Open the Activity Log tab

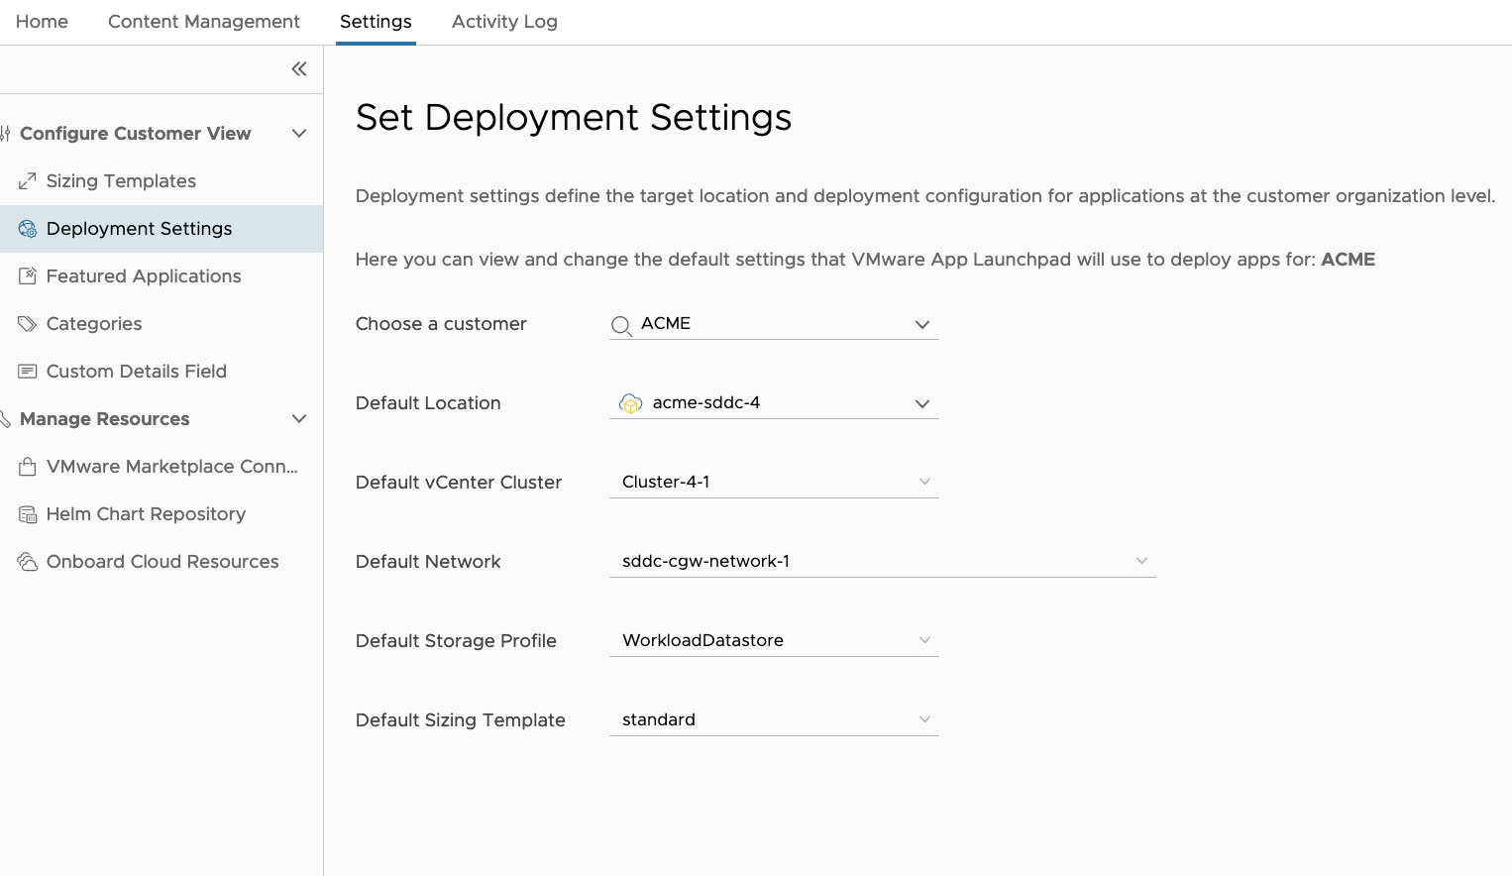tap(504, 22)
